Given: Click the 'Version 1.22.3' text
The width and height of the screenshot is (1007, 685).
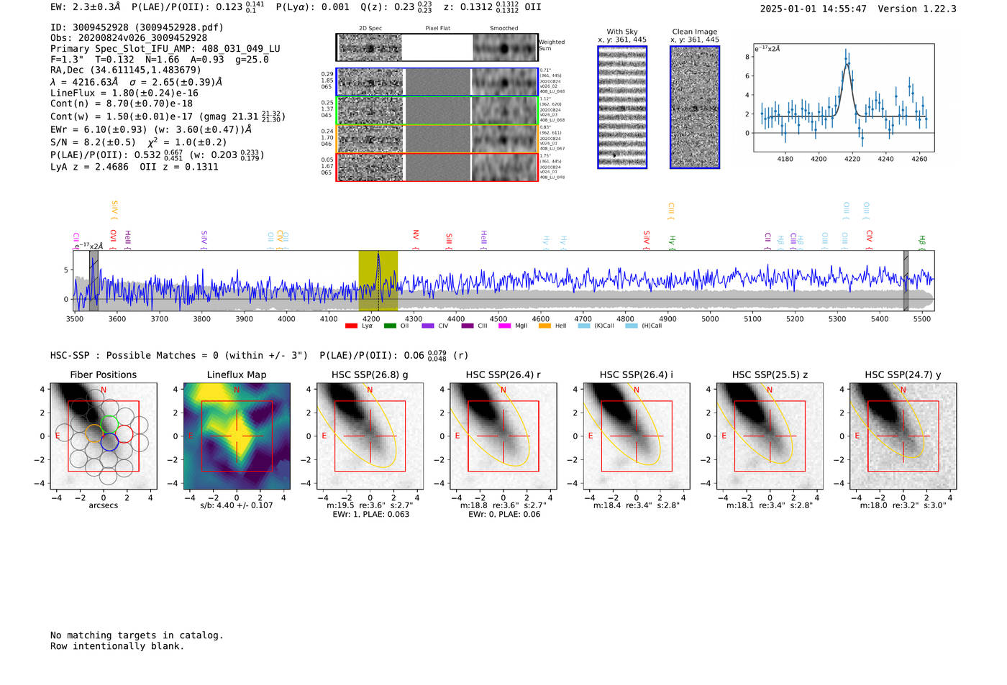Looking at the screenshot, I should tap(917, 9).
